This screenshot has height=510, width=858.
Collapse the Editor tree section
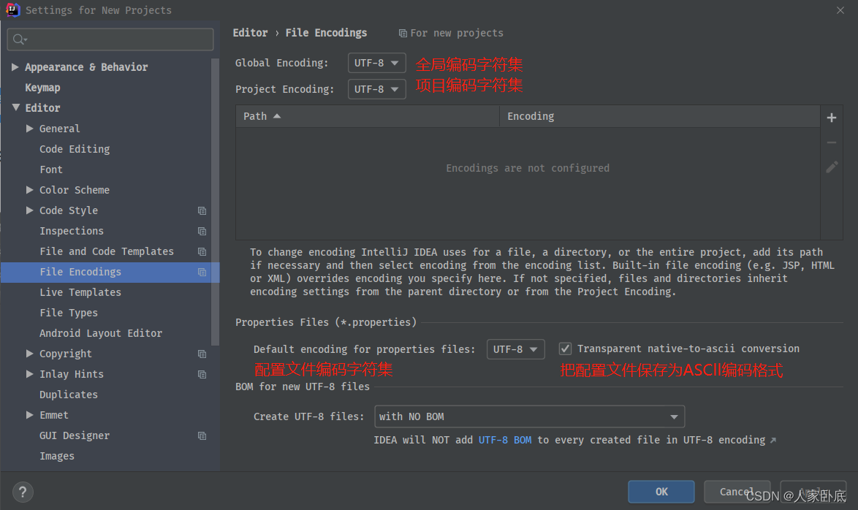point(16,107)
